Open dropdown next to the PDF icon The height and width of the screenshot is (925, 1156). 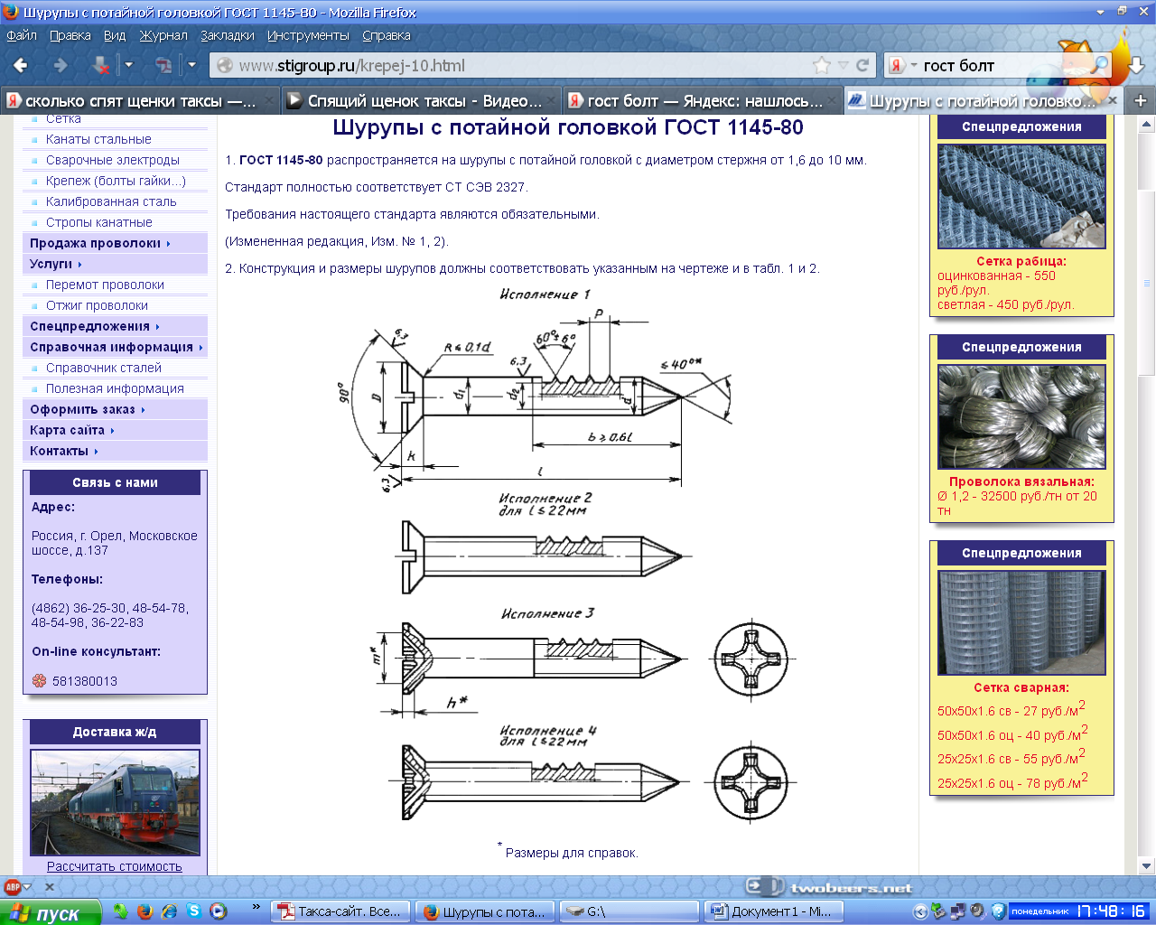pos(191,65)
